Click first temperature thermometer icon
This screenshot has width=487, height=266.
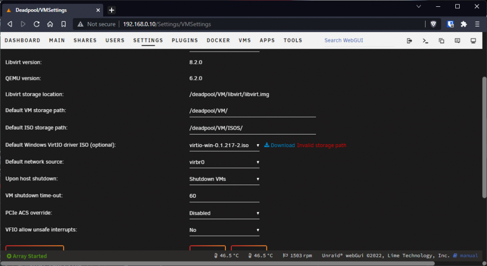pyautogui.click(x=216, y=255)
